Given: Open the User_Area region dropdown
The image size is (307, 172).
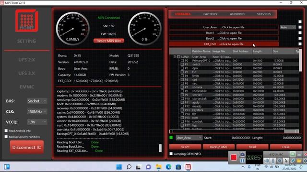Looking at the screenshot, I should (189, 138).
